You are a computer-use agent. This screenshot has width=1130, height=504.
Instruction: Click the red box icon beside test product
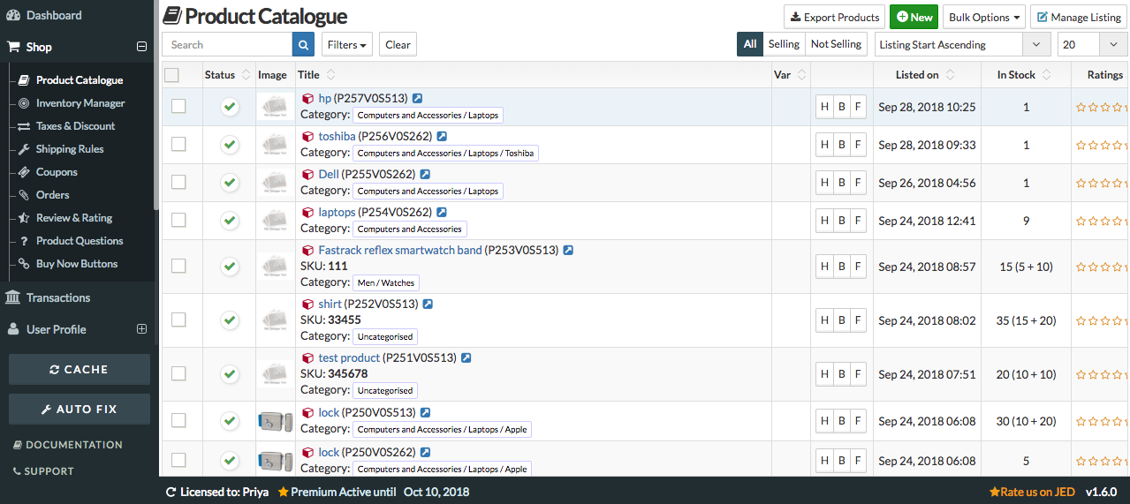[308, 358]
